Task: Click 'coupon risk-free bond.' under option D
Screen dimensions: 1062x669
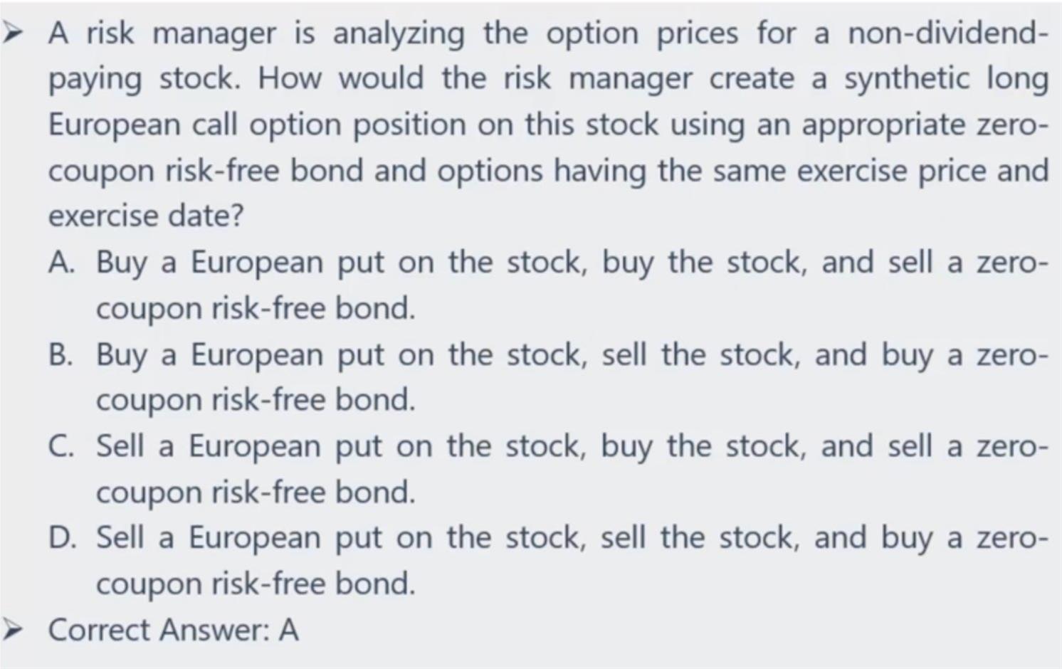Action: [x=256, y=584]
